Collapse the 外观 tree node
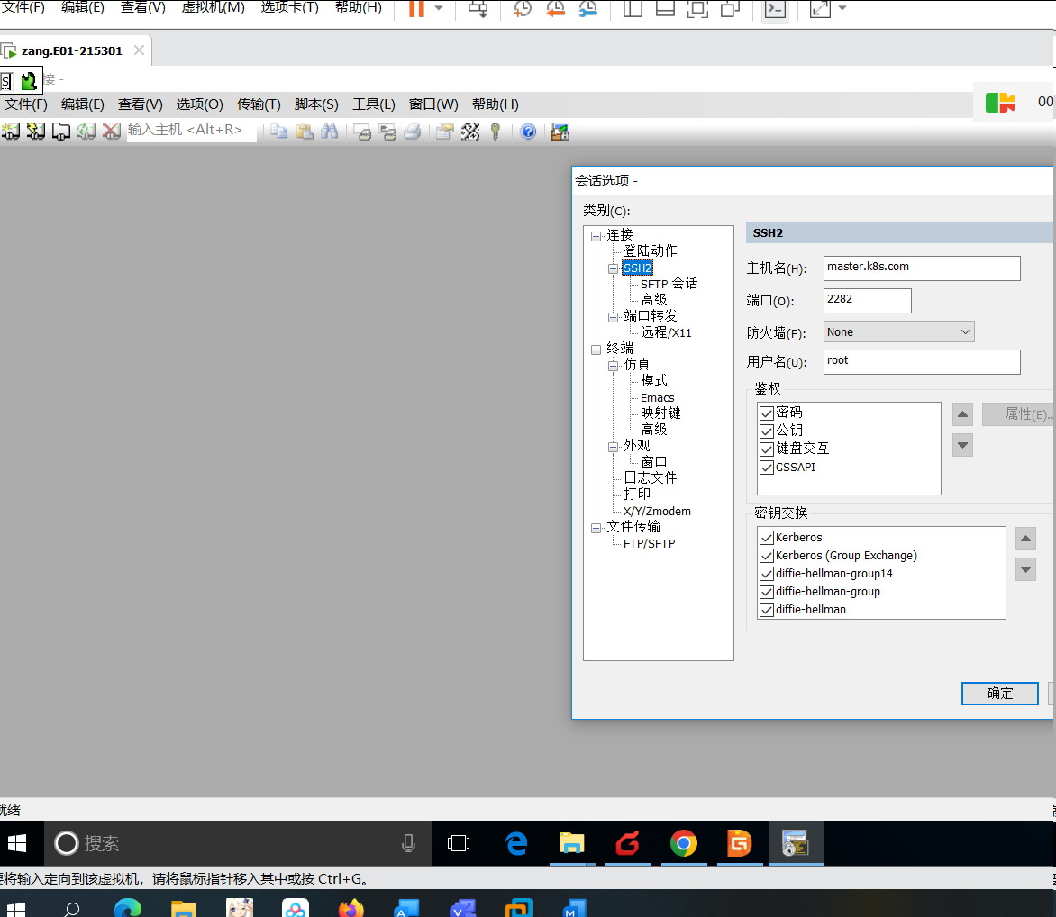The height and width of the screenshot is (917, 1056). click(613, 447)
